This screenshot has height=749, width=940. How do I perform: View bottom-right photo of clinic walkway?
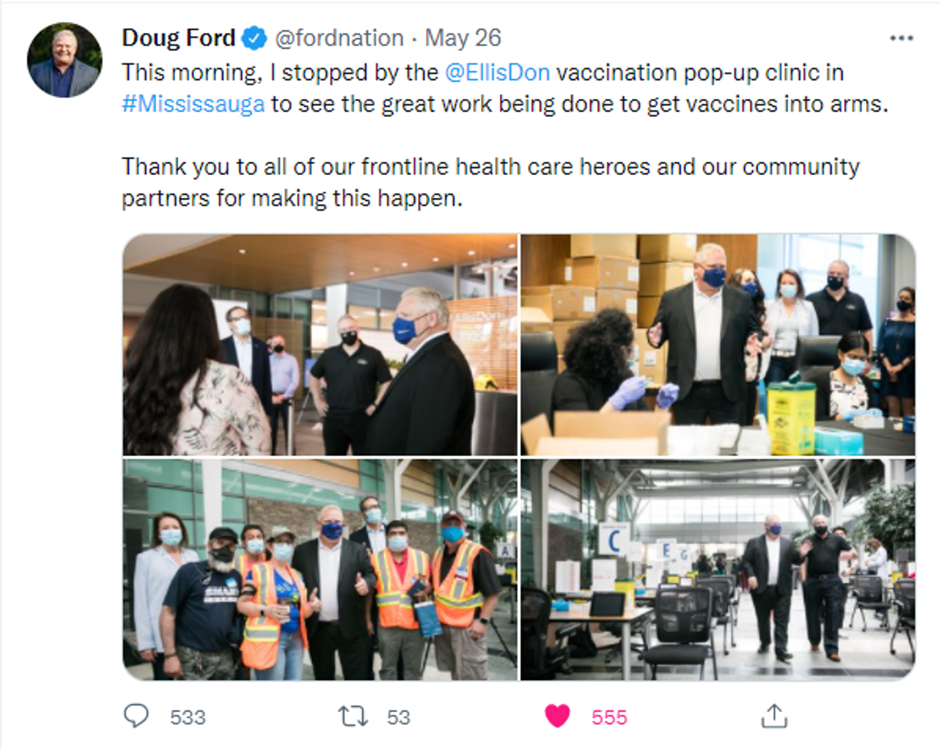[718, 570]
